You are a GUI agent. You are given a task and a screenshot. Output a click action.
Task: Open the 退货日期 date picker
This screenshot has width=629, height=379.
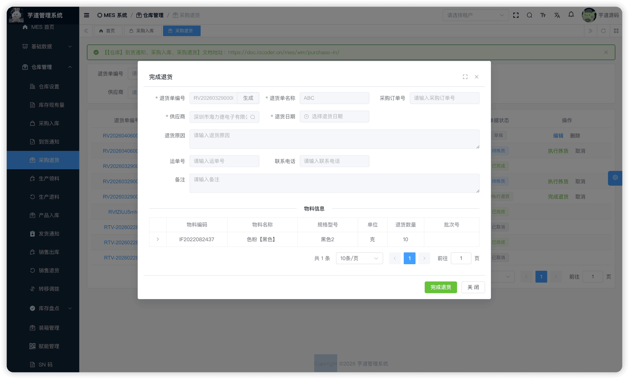[x=334, y=117]
